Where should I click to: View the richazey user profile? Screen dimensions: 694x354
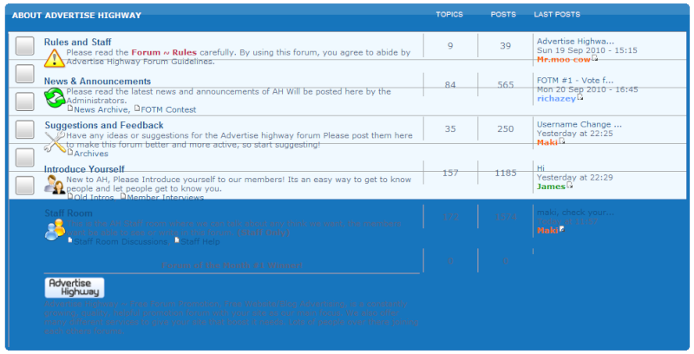556,99
